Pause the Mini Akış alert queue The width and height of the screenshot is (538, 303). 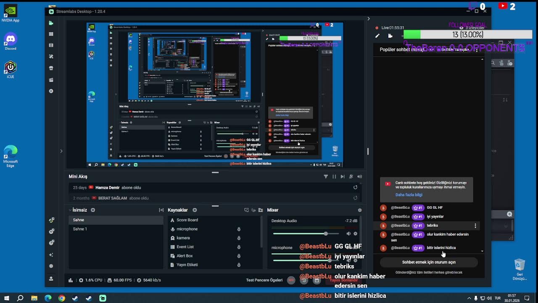[x=334, y=177]
